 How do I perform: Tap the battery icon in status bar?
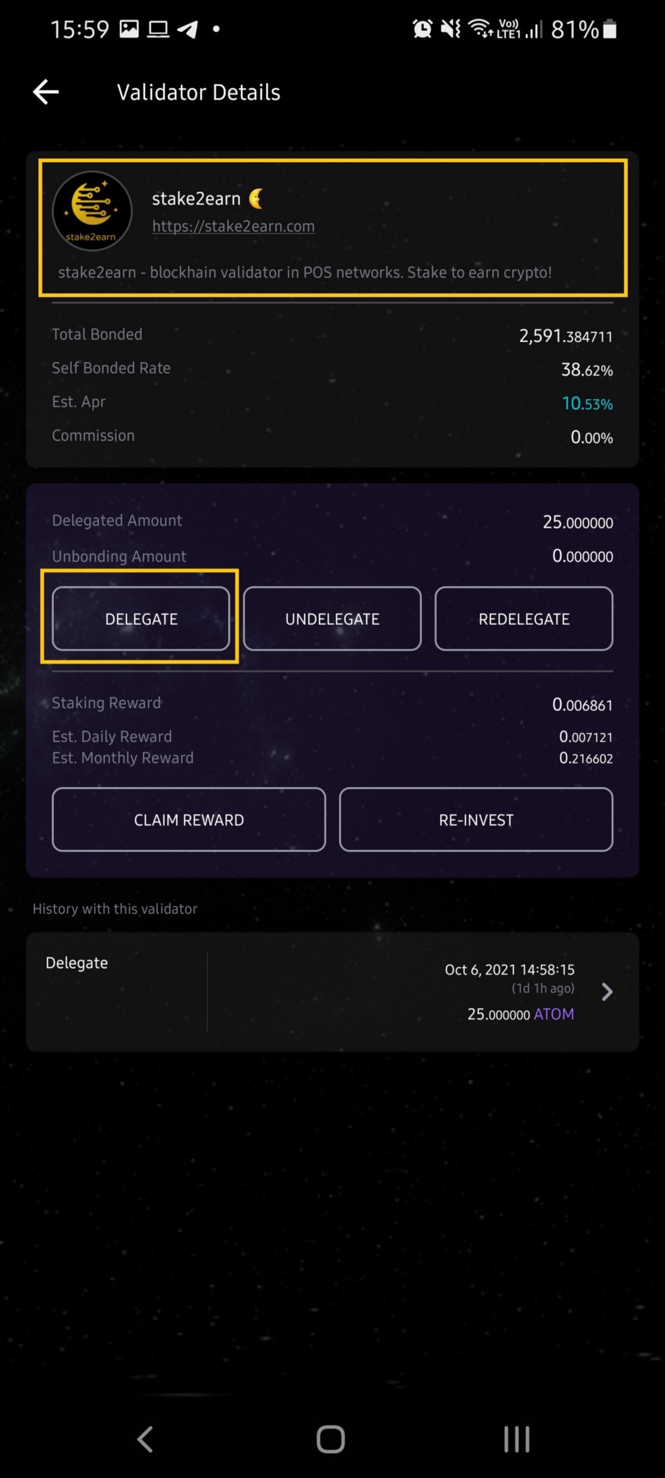[610, 29]
